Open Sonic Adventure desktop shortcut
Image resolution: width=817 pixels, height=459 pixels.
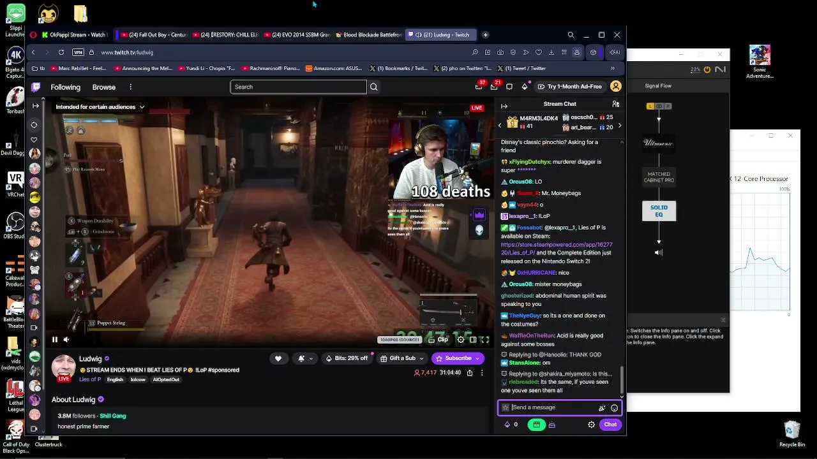point(760,62)
